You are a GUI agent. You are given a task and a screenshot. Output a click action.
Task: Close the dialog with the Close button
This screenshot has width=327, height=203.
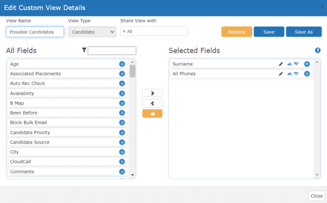tap(317, 196)
